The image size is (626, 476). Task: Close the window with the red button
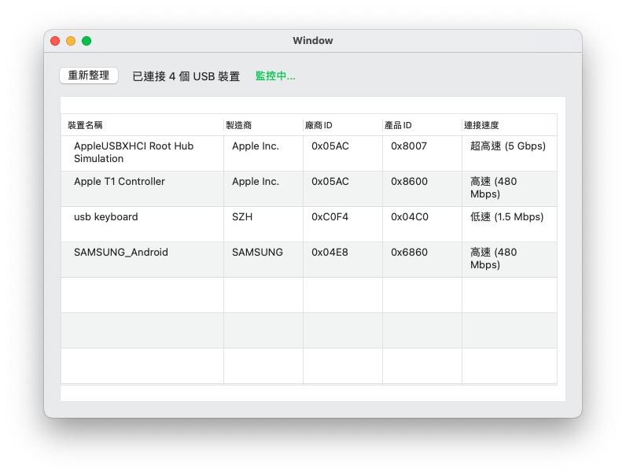(x=55, y=41)
